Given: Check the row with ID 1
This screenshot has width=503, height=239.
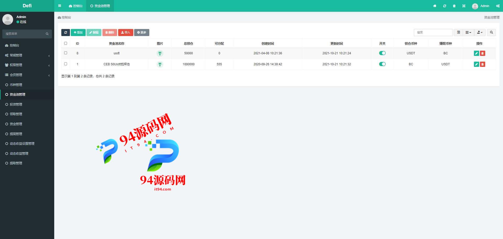Looking at the screenshot, I should pyautogui.click(x=65, y=64).
